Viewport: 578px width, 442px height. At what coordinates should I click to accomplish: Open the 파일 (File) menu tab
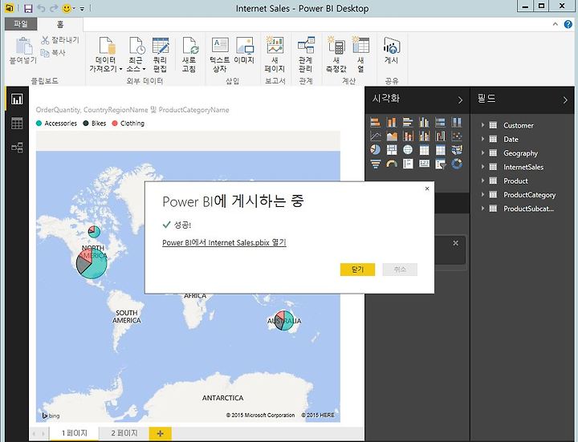[x=21, y=24]
